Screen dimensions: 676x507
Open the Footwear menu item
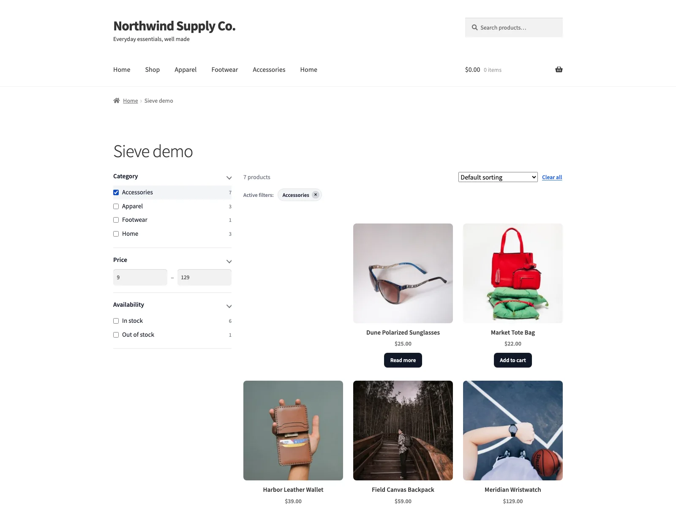[225, 70]
